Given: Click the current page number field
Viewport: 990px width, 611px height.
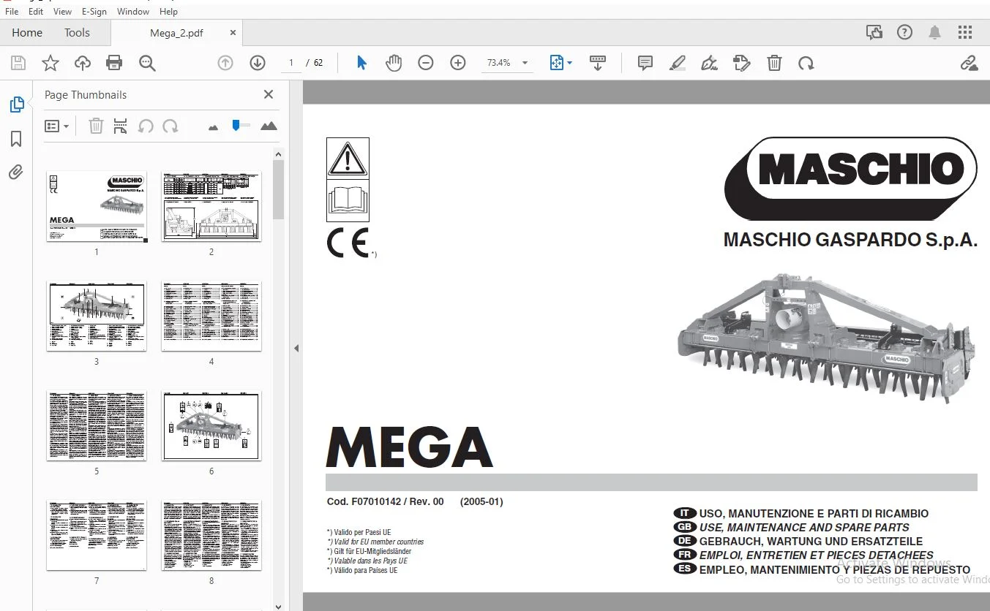Looking at the screenshot, I should pos(291,63).
